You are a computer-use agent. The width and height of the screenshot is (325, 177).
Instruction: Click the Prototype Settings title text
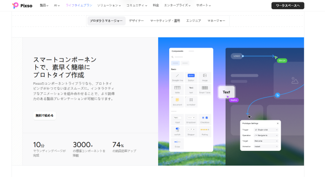tap(250, 123)
